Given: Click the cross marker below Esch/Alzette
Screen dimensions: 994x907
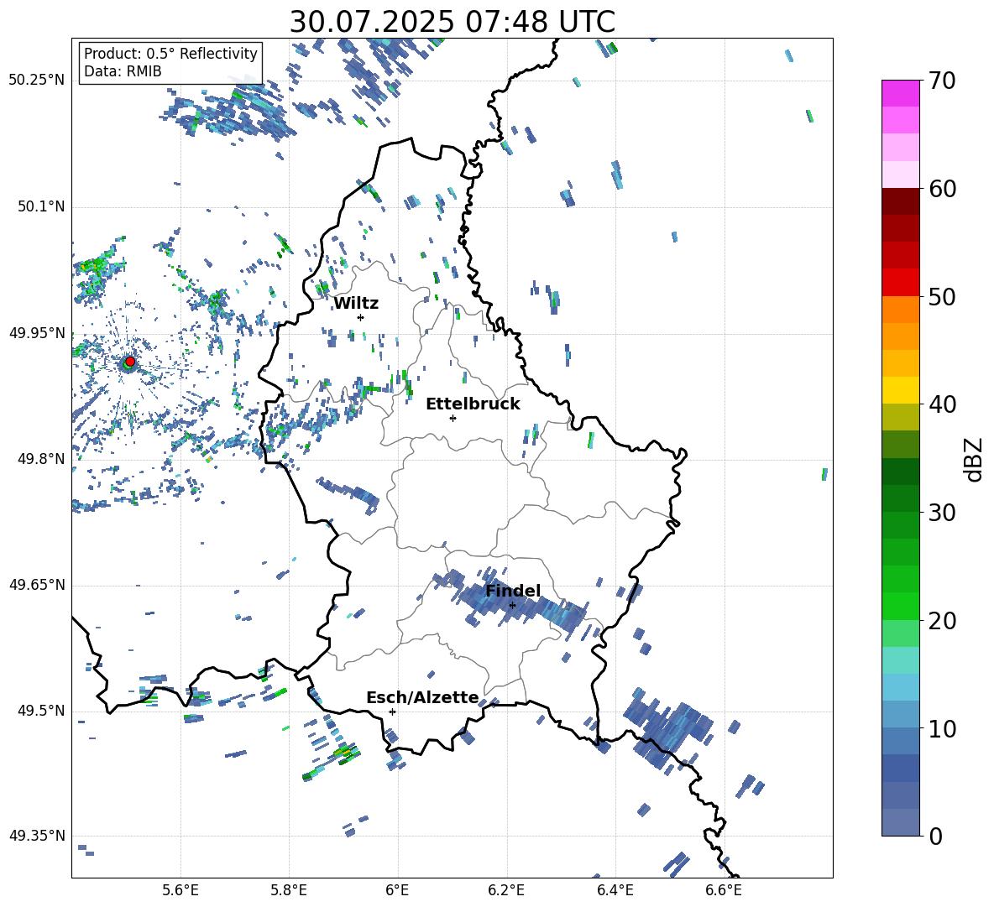Looking at the screenshot, I should click(392, 712).
